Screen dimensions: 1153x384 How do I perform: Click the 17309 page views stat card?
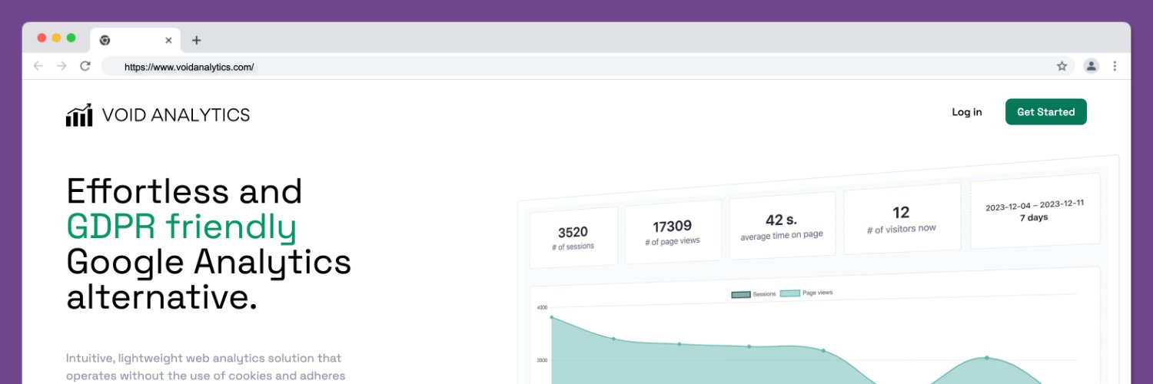[x=673, y=231]
